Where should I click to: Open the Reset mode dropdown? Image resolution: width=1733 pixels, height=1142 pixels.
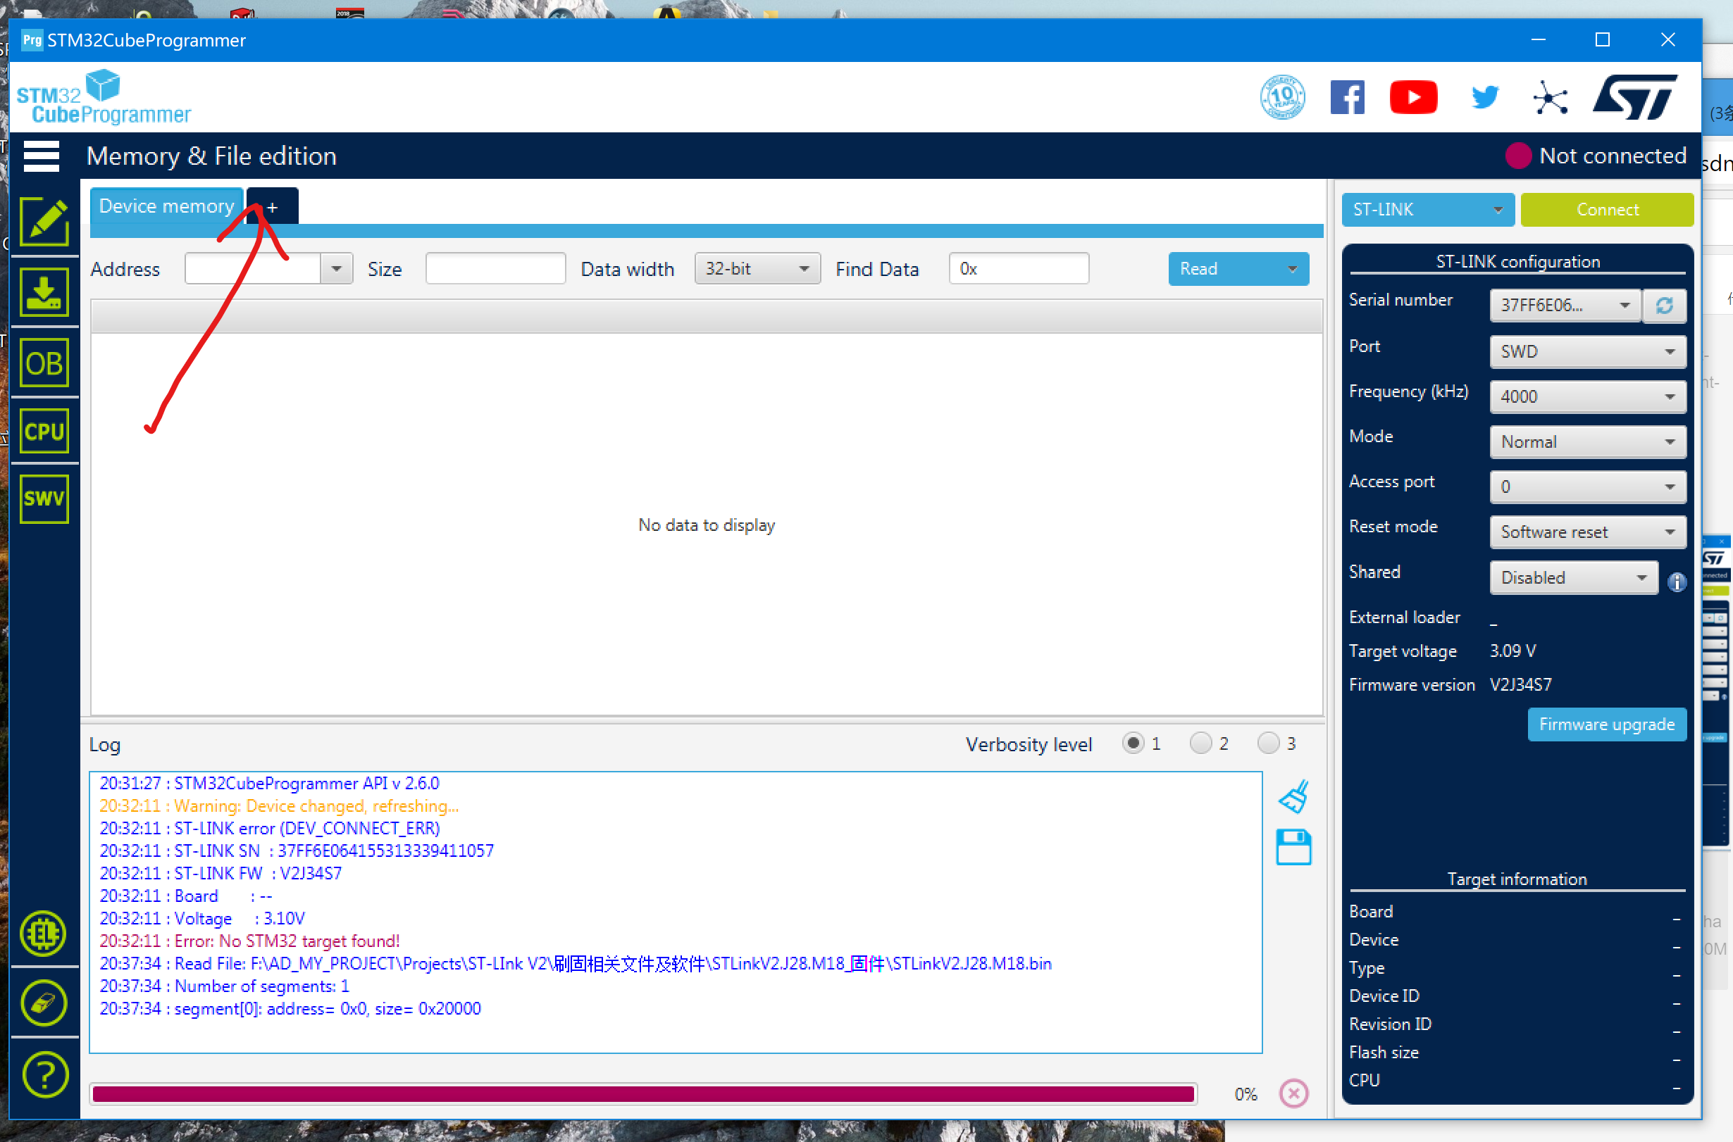(x=1587, y=532)
